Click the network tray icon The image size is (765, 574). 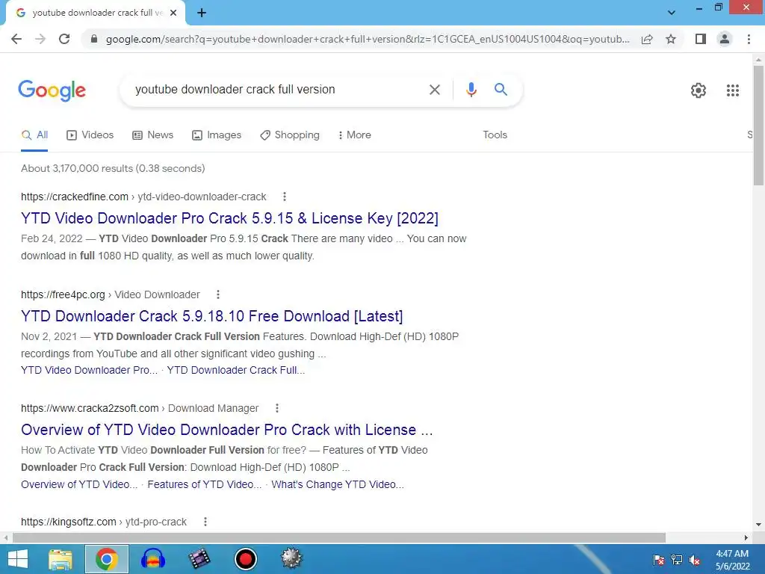(x=677, y=560)
